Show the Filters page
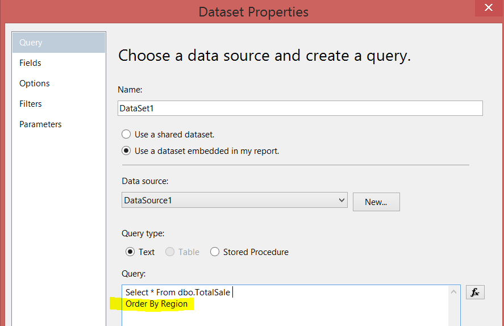This screenshot has width=504, height=326. click(31, 104)
